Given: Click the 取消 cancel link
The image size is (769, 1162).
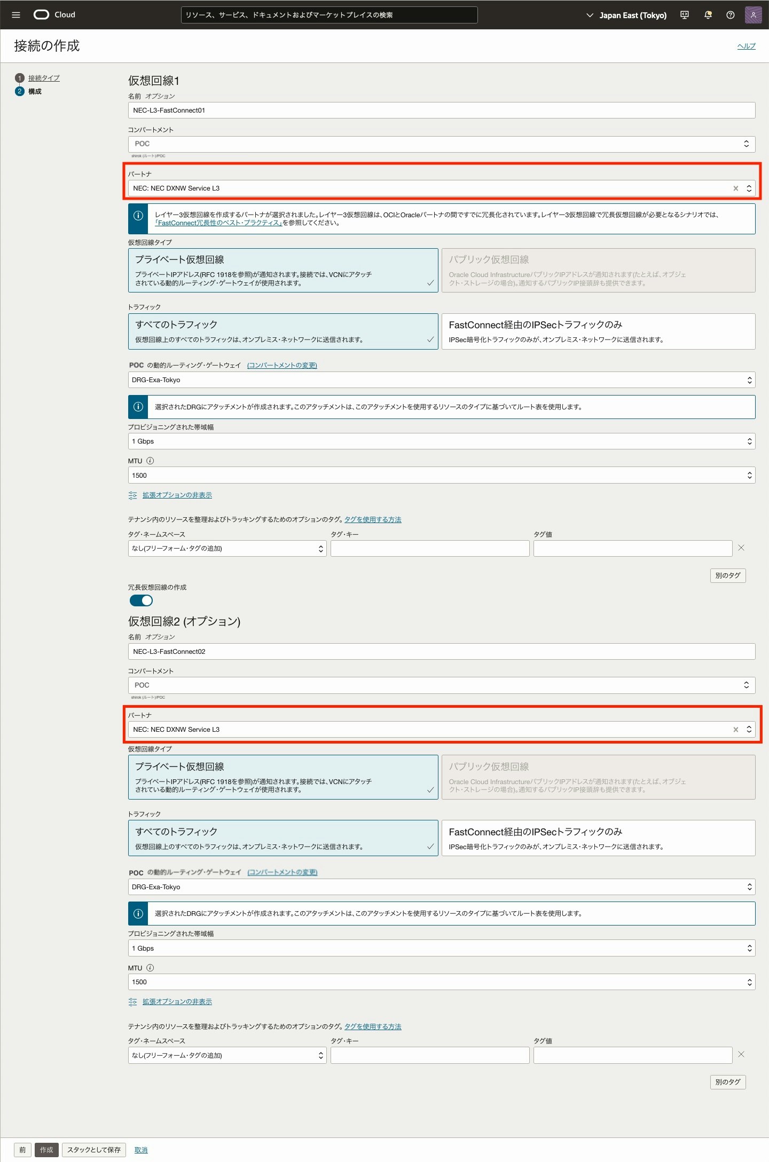Looking at the screenshot, I should pyautogui.click(x=141, y=1150).
